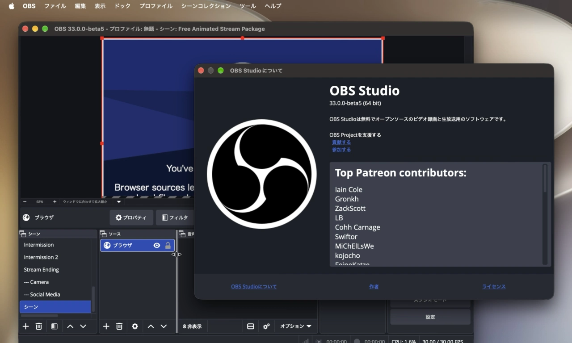Zoom out the preview with minus icon
Viewport: 572px width, 343px height.
click(25, 202)
